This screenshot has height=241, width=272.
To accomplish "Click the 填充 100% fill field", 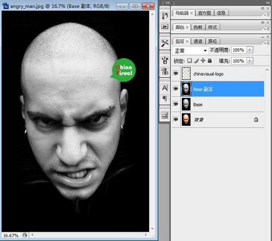I will (239, 61).
